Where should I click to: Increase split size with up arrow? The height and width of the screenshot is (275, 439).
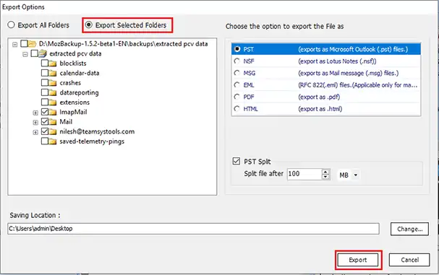325,172
